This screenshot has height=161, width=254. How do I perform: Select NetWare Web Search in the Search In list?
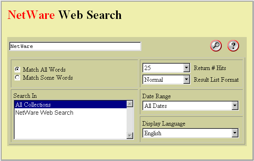[x=71, y=113]
